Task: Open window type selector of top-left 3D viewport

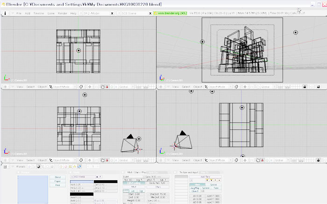Action: 6,87
